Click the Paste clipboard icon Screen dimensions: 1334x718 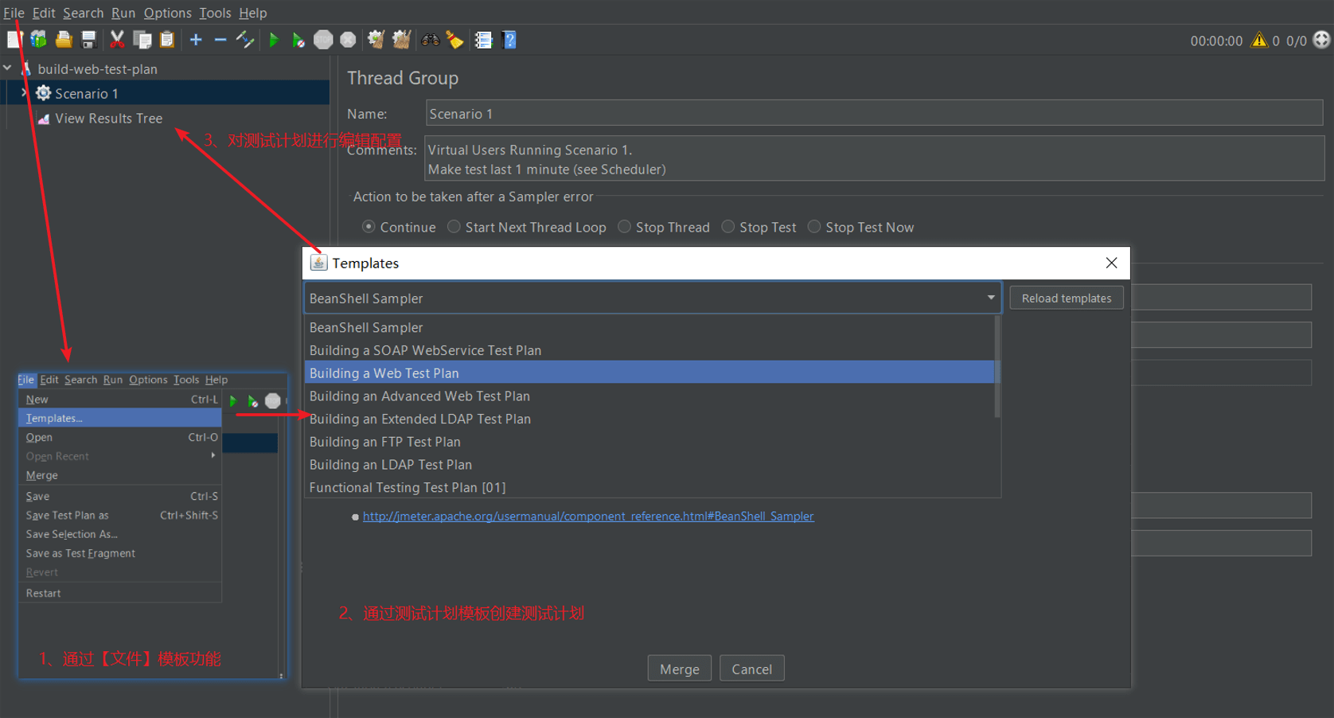click(167, 39)
